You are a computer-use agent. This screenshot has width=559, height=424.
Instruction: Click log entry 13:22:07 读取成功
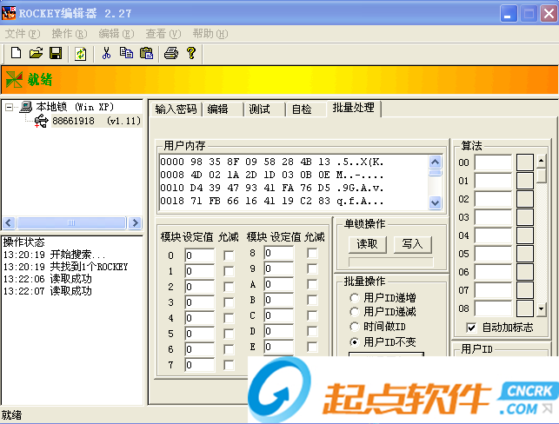point(48,291)
